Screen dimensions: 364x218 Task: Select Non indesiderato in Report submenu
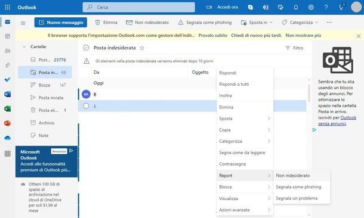pos(302,176)
